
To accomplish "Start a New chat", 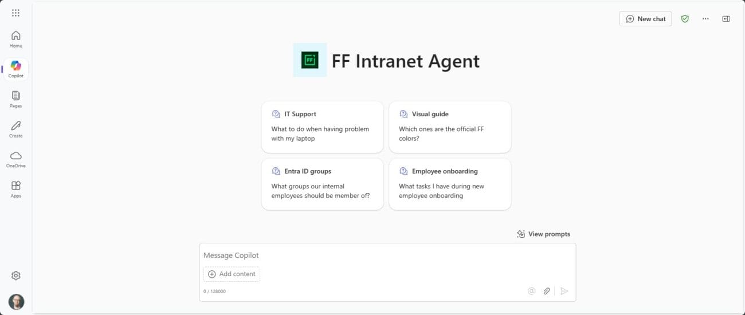I will point(645,19).
